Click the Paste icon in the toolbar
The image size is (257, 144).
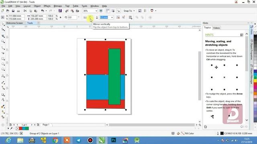[36, 11]
